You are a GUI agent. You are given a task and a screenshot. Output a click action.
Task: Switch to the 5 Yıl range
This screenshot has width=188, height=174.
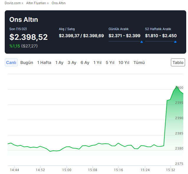coord(110,63)
